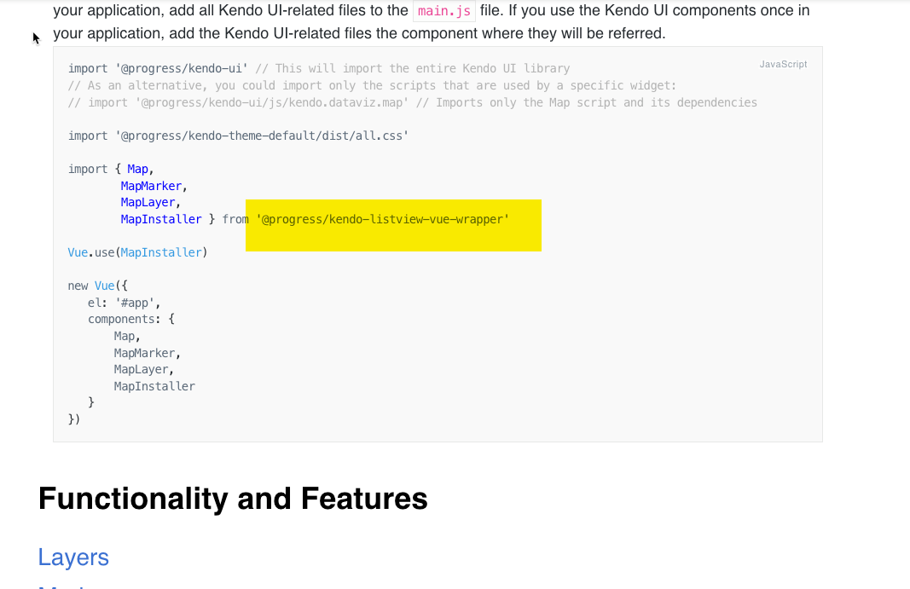
Task: Click the import '@progress/kendo-ui' statement
Action: tap(158, 68)
